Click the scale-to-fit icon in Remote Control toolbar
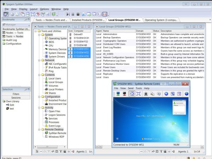 (x=132, y=94)
